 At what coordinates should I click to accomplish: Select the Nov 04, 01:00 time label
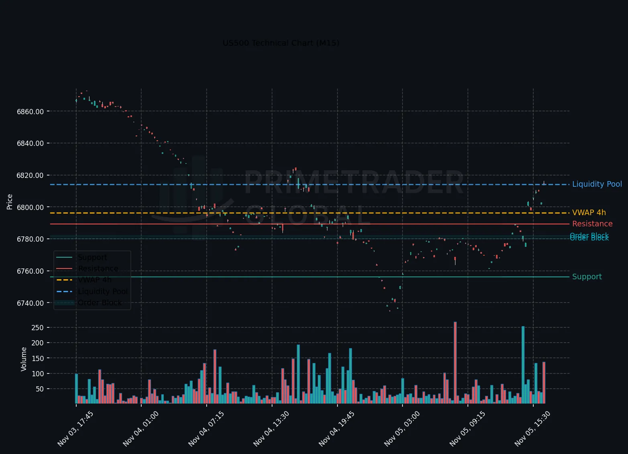click(x=141, y=428)
